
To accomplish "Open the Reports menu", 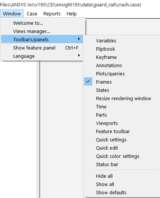I will [x=52, y=13].
